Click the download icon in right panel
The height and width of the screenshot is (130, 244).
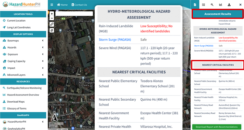click(229, 5)
